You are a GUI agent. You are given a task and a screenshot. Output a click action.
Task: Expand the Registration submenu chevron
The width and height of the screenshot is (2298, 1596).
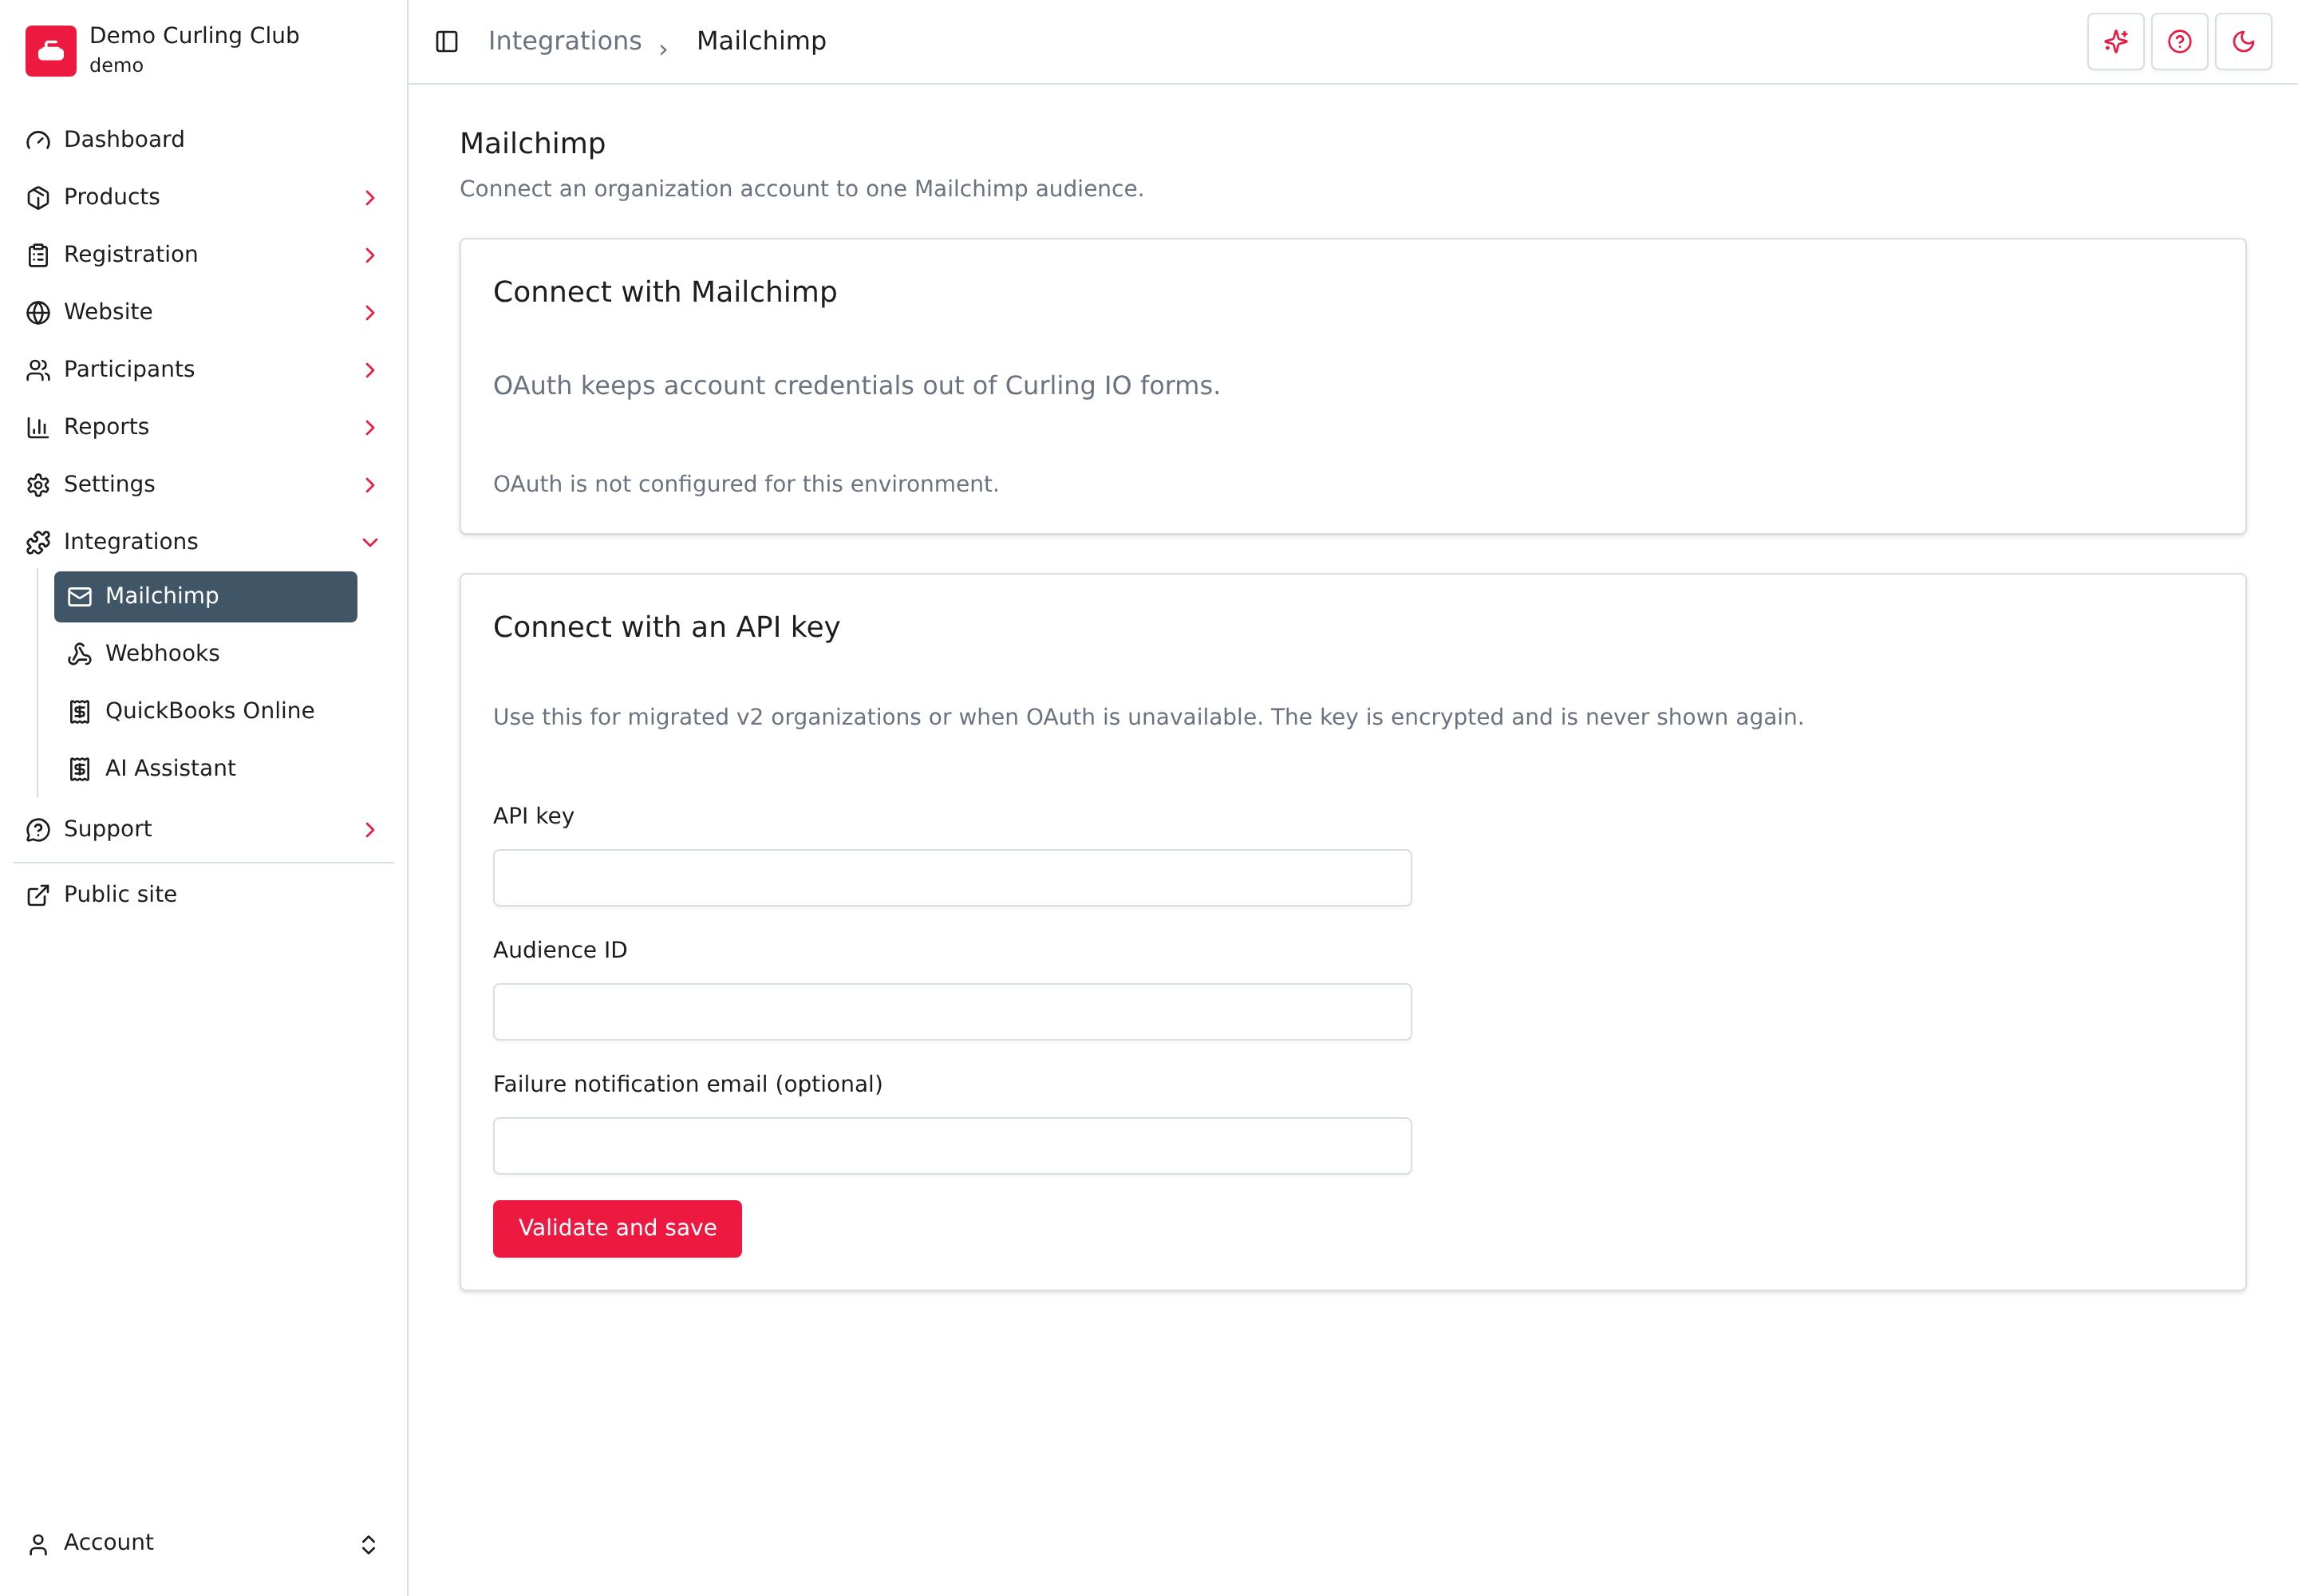click(x=370, y=255)
